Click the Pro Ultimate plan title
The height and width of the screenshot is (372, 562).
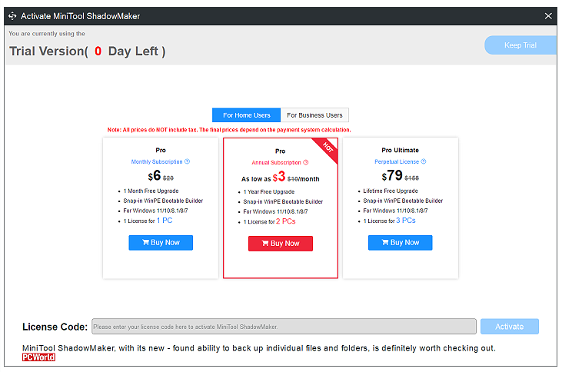400,150
